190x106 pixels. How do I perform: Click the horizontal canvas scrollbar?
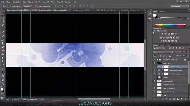pos(94,99)
